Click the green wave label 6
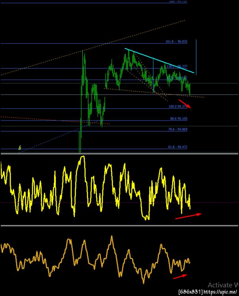The height and width of the screenshot is (296, 239). (20, 148)
